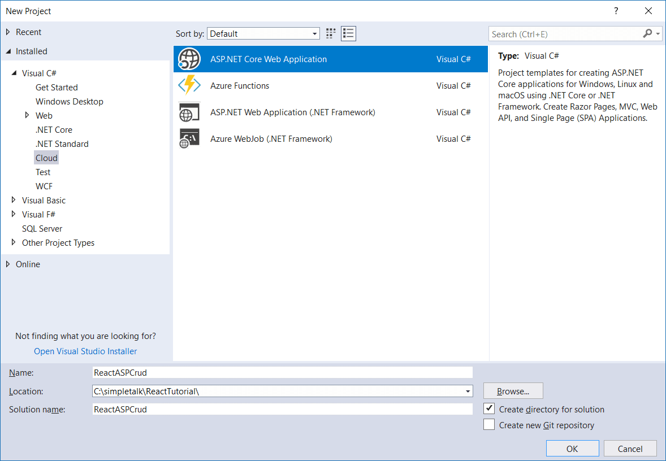Open the Sort by dropdown
Viewport: 666px width, 461px height.
click(x=263, y=33)
